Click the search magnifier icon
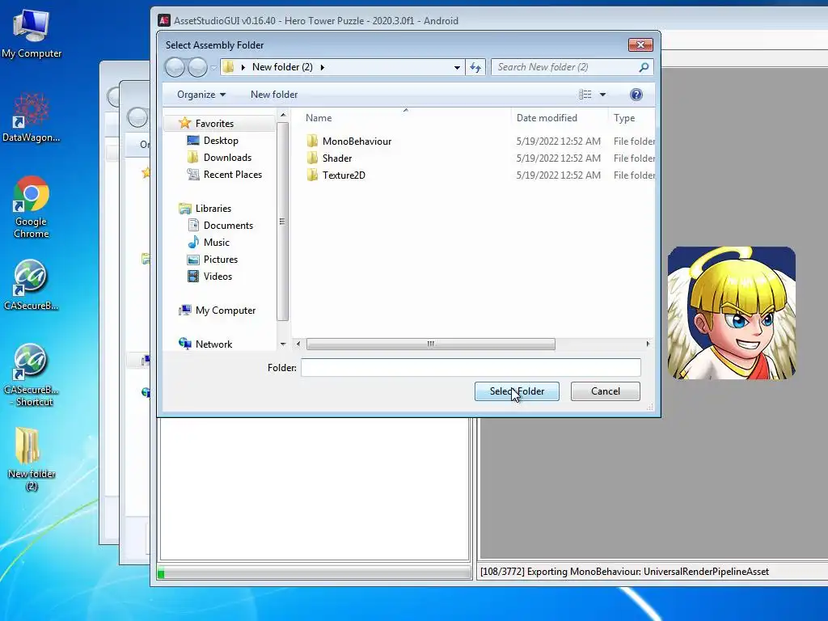This screenshot has width=828, height=621. tap(644, 67)
